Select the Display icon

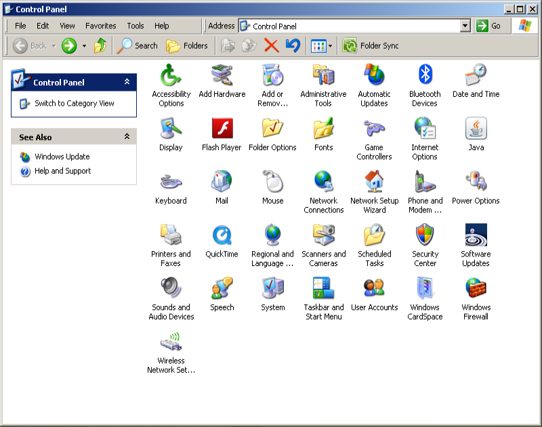(x=171, y=134)
